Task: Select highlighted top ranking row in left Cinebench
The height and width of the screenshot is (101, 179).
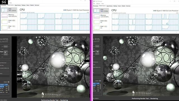Action: tap(4, 85)
